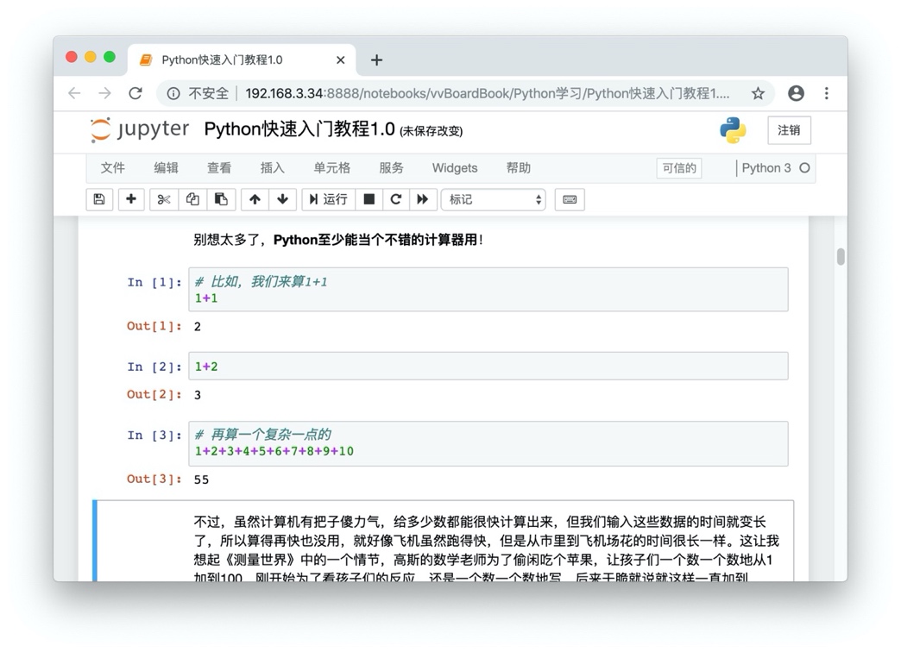Click output value 3 of Out[2]
Viewport: 901px width, 652px height.
click(198, 395)
